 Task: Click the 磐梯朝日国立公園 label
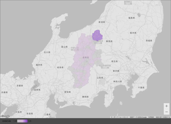[128, 3]
